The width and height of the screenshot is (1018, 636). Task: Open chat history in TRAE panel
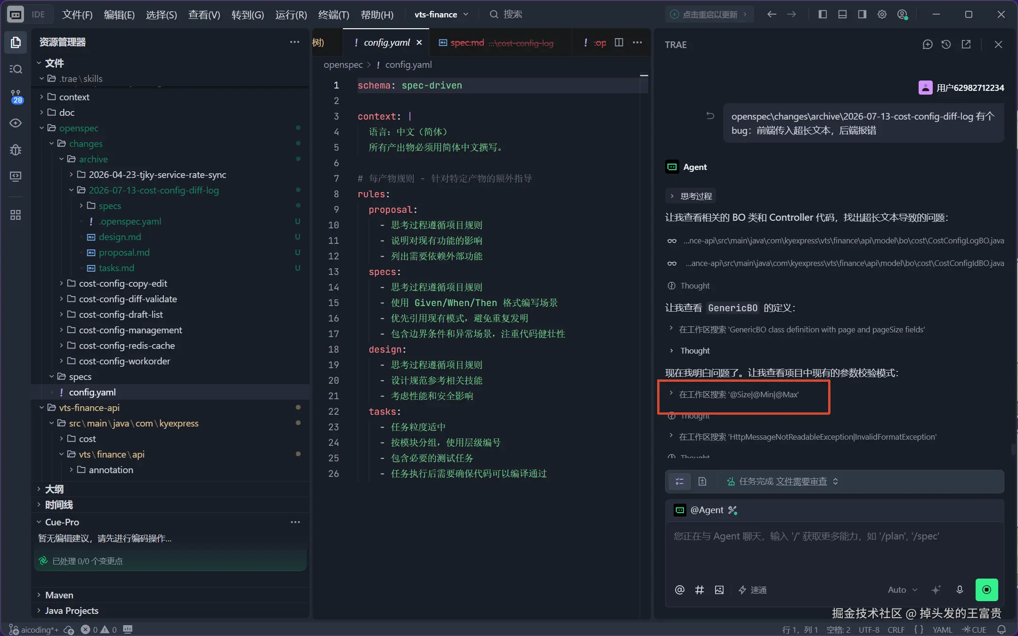point(946,44)
